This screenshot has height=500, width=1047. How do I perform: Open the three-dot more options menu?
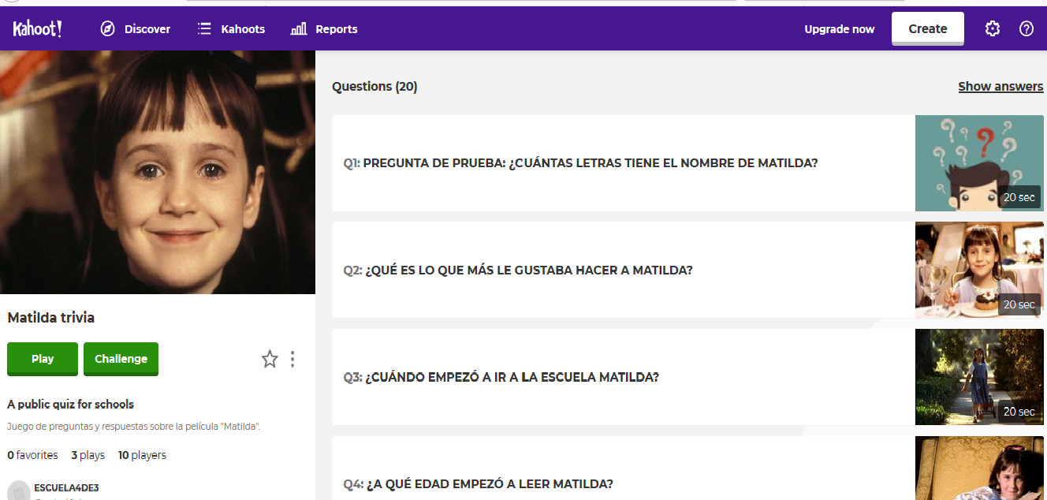pos(292,360)
